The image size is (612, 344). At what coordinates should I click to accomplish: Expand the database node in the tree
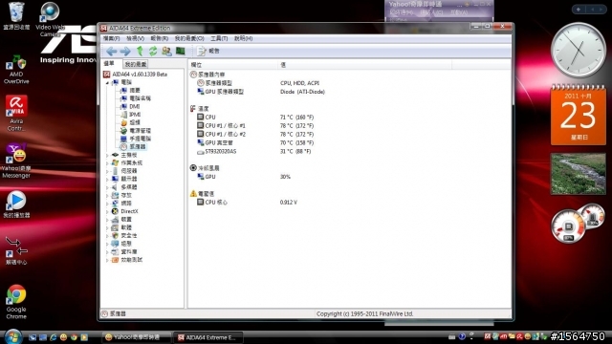pyautogui.click(x=107, y=252)
